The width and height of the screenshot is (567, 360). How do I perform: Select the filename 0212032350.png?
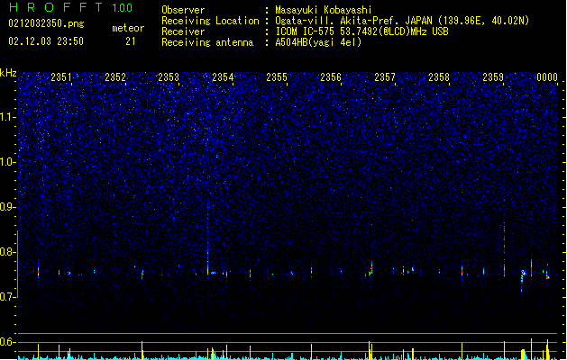46,23
